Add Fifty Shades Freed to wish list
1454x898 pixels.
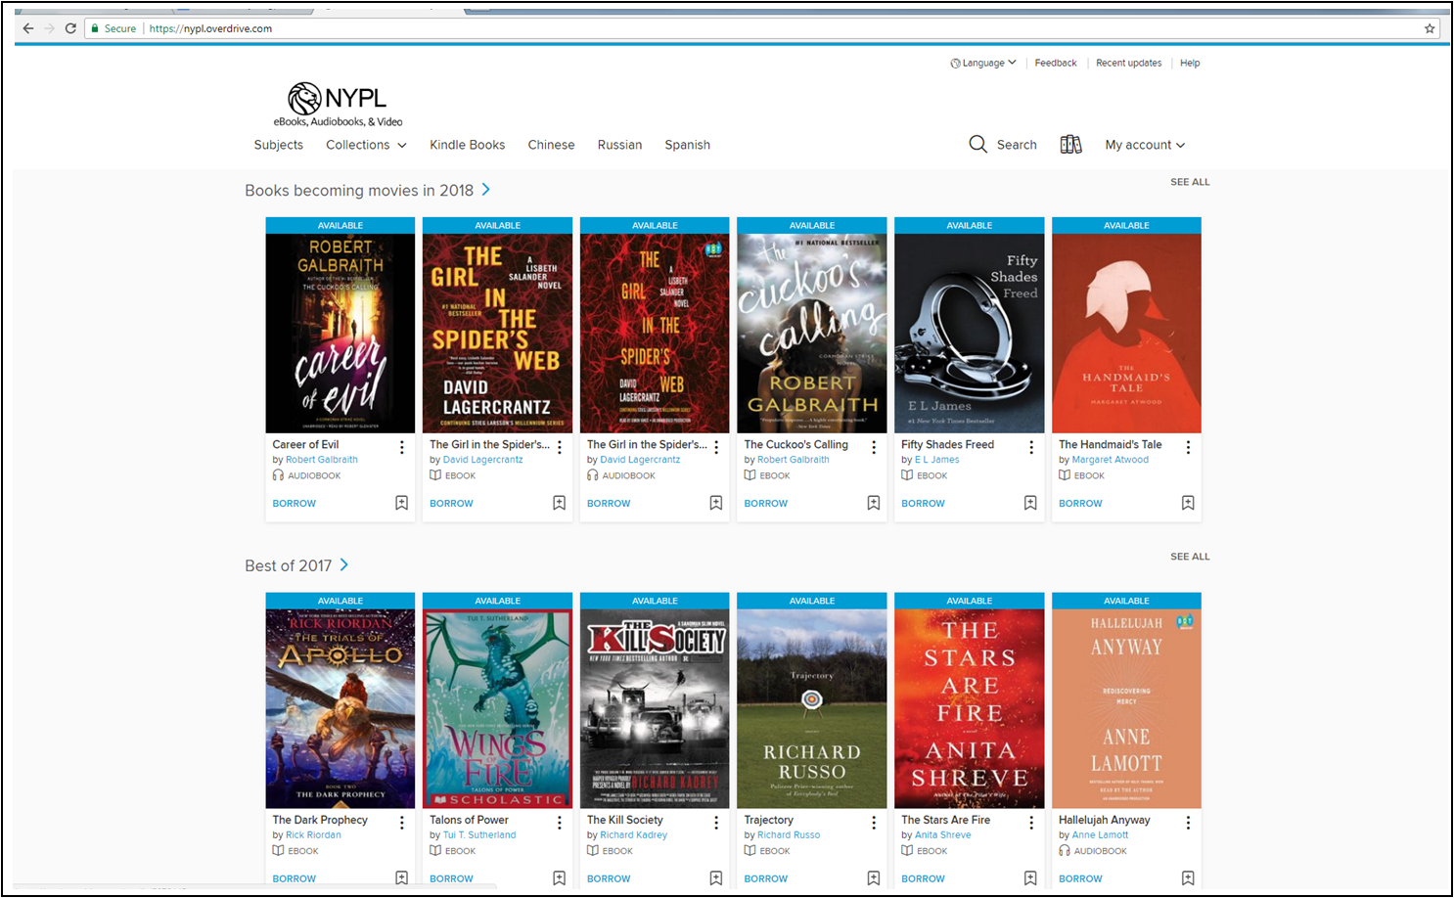(x=1030, y=503)
